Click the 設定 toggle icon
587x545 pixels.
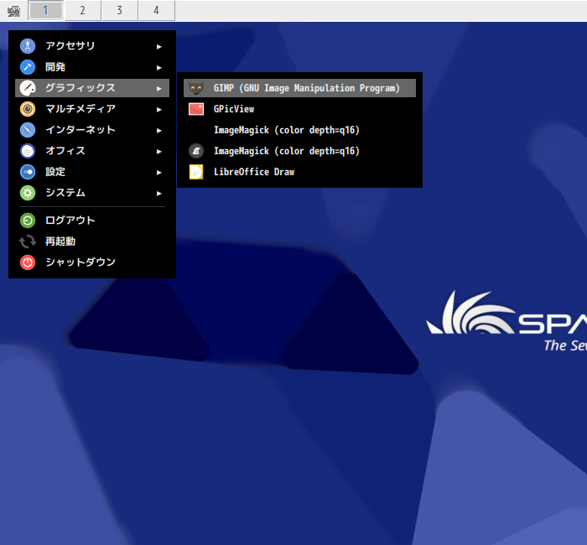28,172
